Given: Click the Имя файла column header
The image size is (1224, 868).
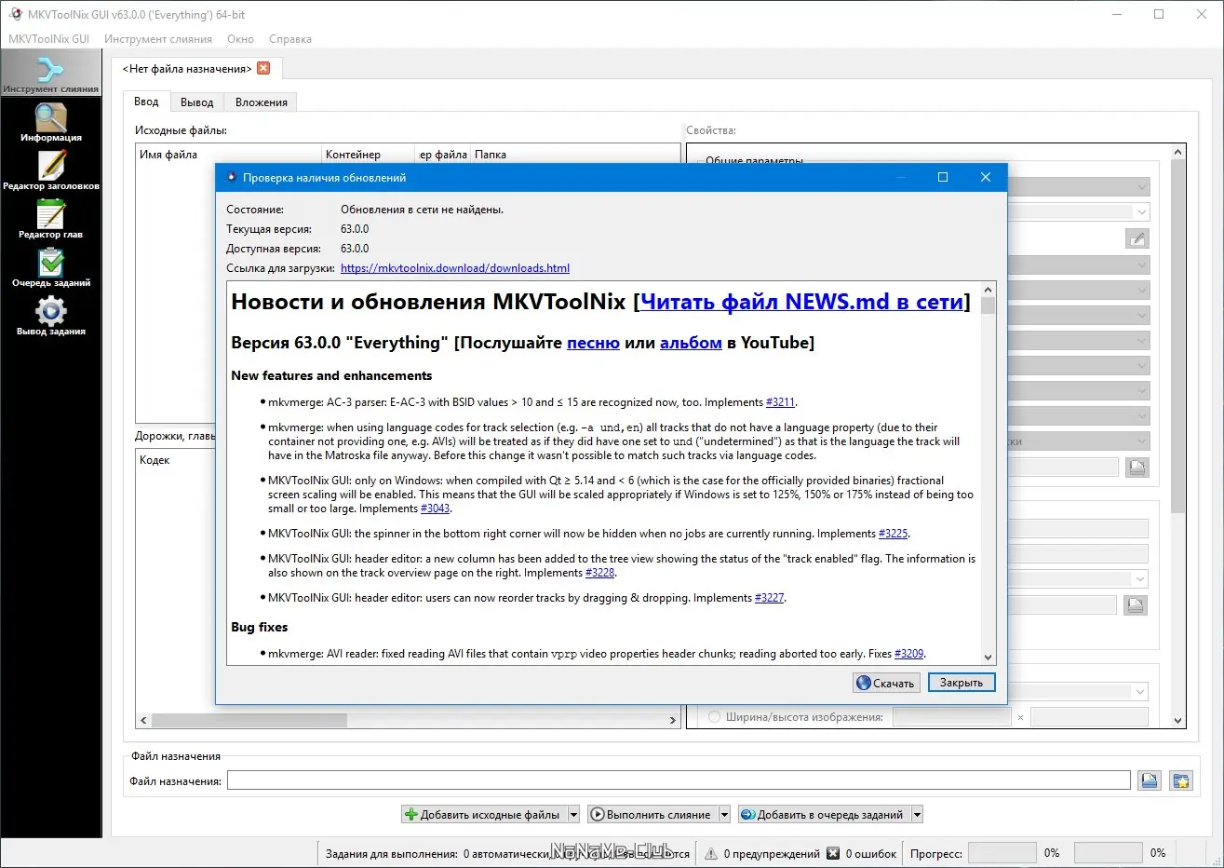Looking at the screenshot, I should click(228, 155).
